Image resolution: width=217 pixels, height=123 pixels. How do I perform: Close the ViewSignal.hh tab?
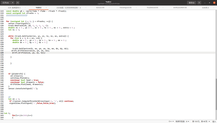pyautogui.click(x=136, y=8)
